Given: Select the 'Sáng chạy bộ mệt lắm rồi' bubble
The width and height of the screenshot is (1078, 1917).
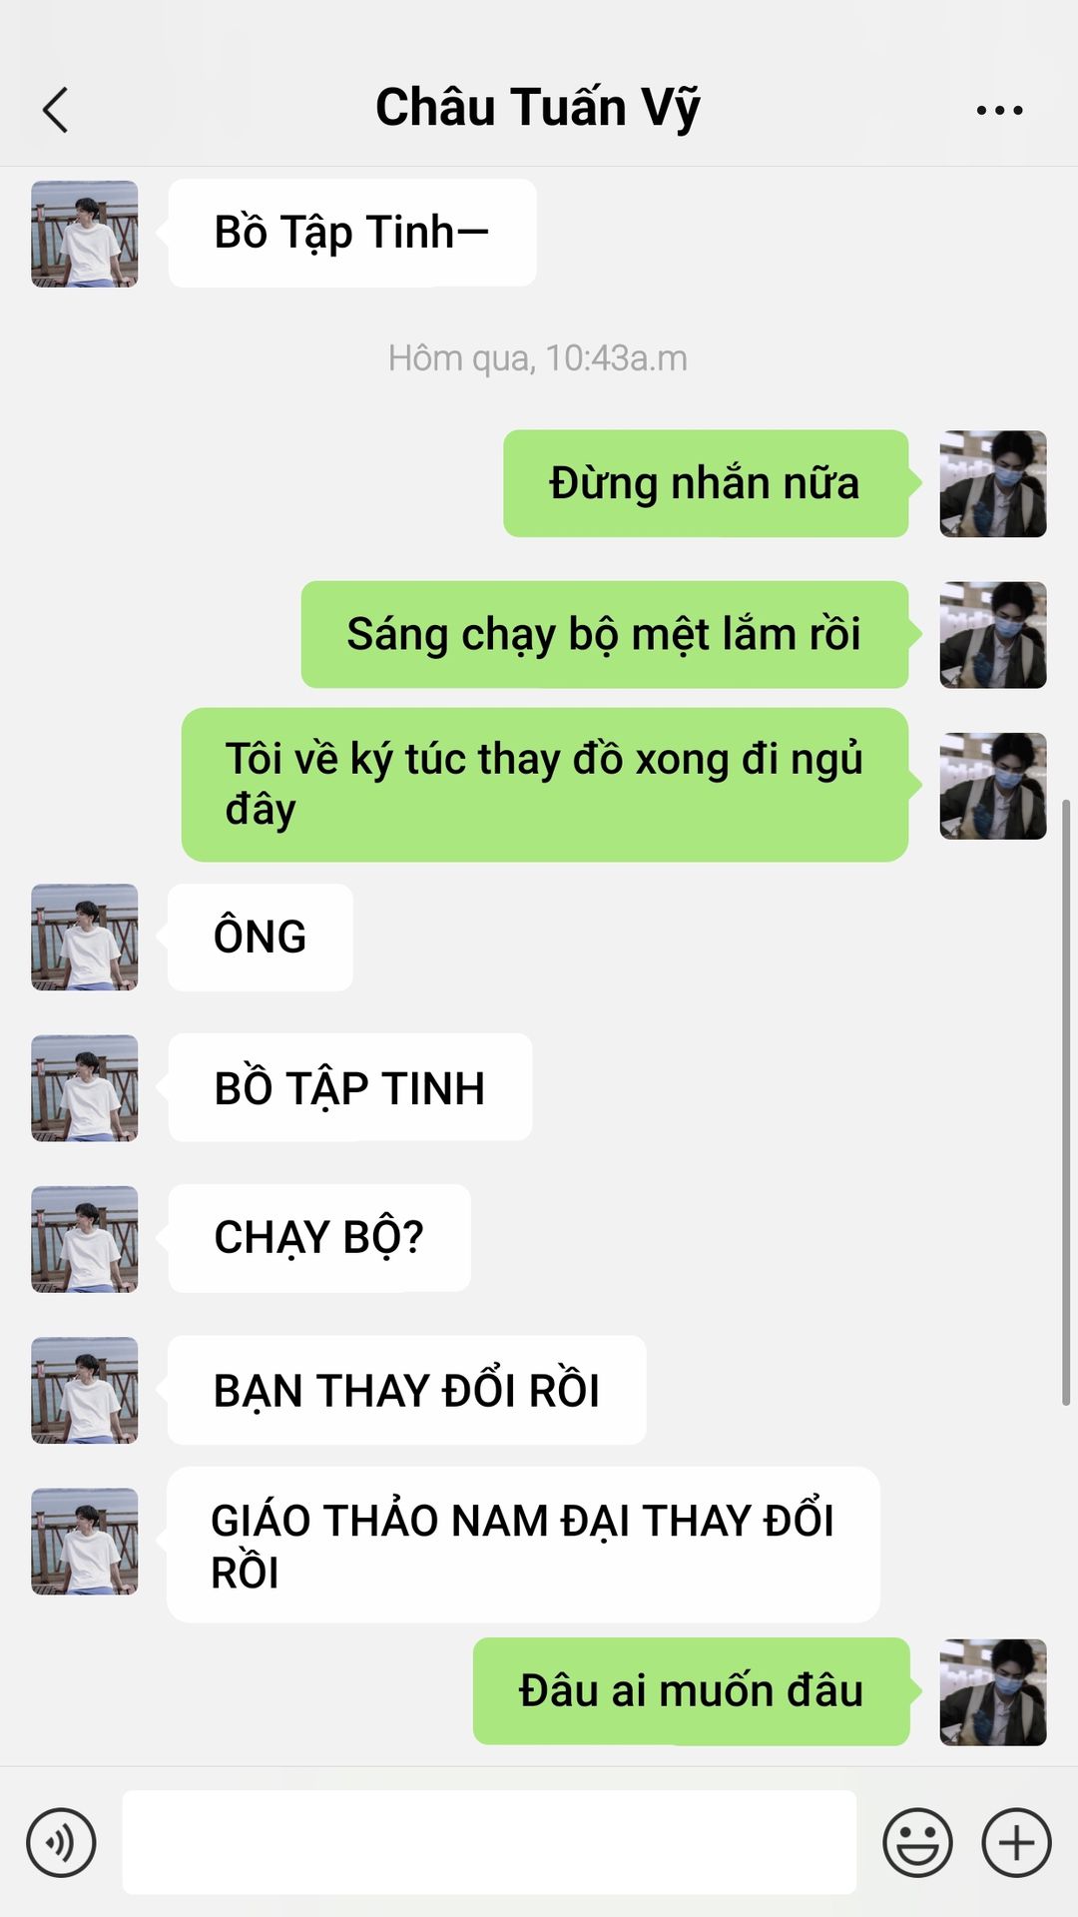Looking at the screenshot, I should 605,635.
